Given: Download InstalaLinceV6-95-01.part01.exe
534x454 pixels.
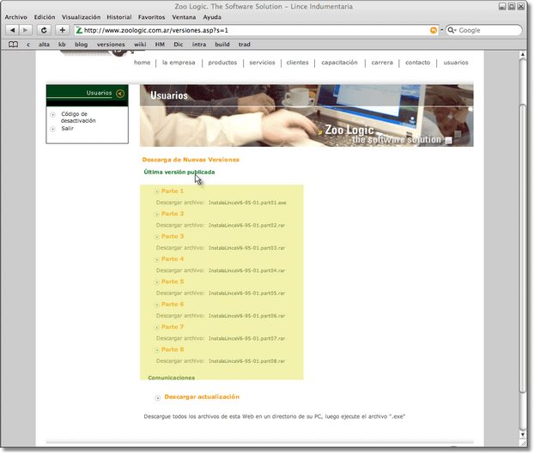Looking at the screenshot, I should click(x=247, y=203).
